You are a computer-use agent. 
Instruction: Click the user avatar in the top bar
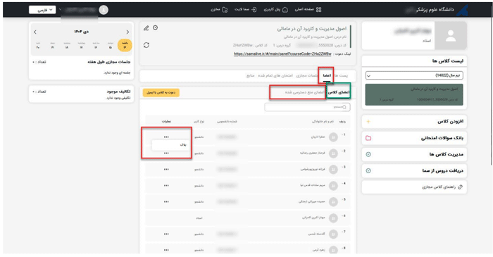pos(104,10)
